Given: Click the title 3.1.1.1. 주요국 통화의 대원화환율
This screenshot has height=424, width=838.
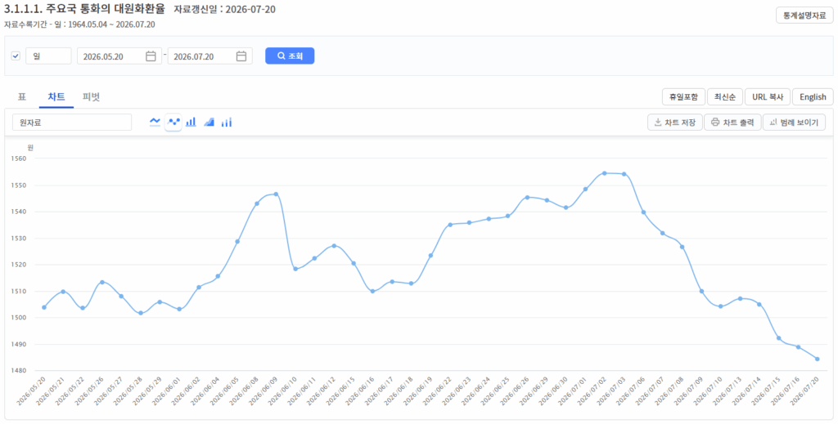Looking at the screenshot, I should click(84, 9).
